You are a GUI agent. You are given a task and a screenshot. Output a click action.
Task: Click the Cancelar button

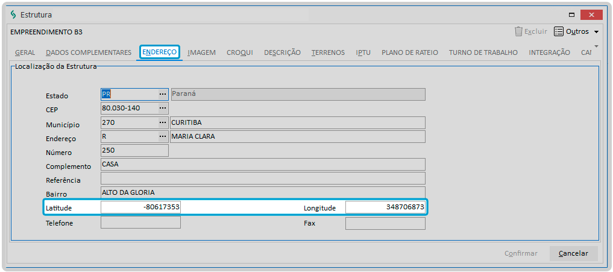(573, 253)
